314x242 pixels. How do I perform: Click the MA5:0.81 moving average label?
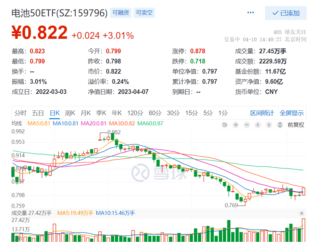(39, 124)
